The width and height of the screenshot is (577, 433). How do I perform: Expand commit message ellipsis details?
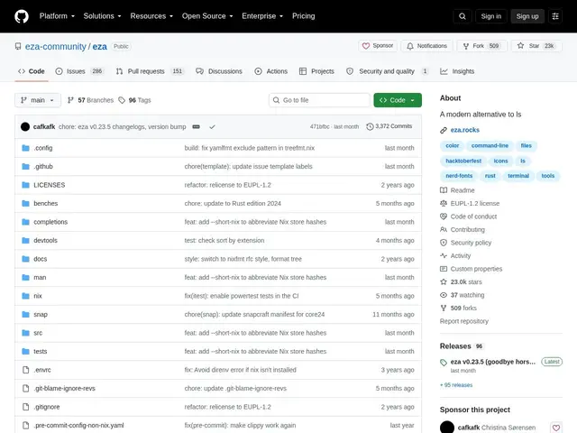197,126
